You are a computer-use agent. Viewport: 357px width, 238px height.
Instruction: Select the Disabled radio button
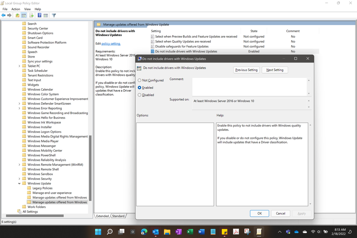[x=140, y=95]
